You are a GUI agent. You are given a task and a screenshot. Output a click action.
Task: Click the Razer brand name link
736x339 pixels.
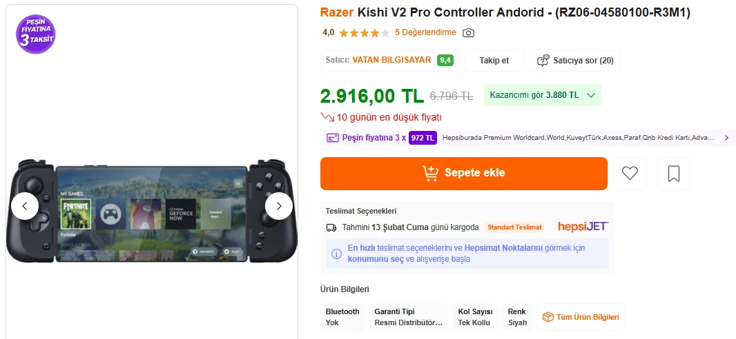point(336,12)
